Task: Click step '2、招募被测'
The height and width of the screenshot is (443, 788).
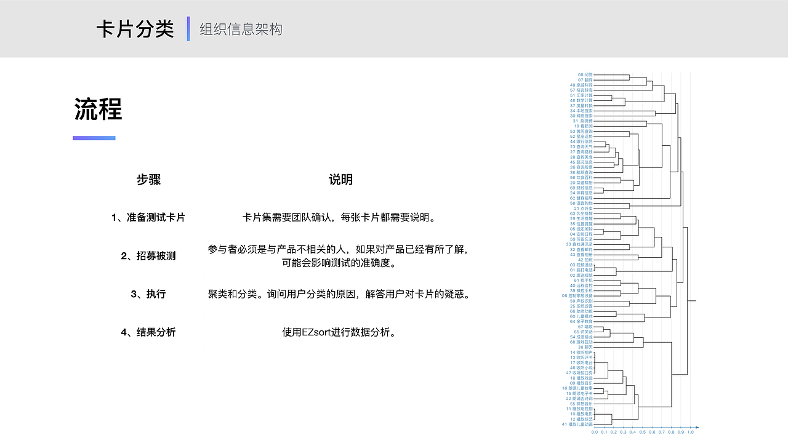Action: click(148, 256)
